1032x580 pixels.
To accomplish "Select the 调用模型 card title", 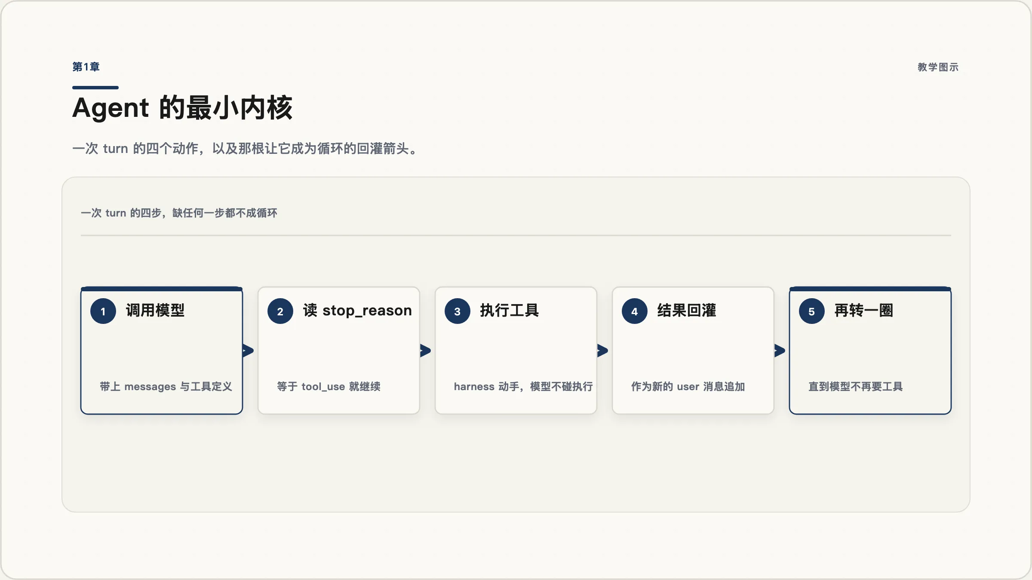I will [x=155, y=310].
